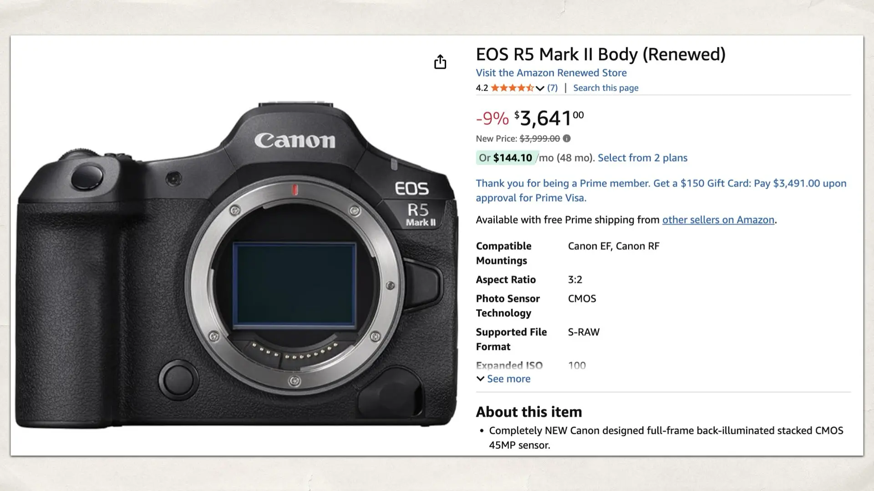
Task: Click the 4.2 rating score
Action: coord(481,88)
